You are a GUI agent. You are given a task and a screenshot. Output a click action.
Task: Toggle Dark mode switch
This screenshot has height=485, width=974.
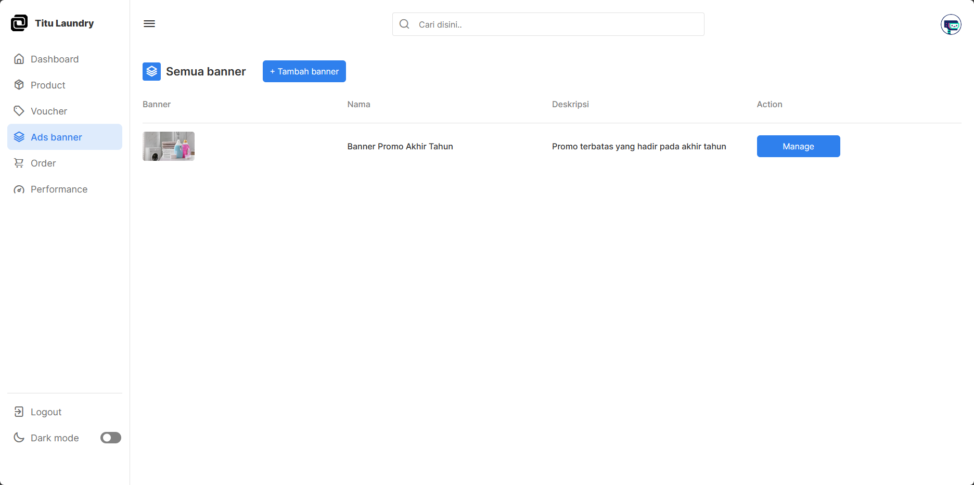(x=110, y=438)
